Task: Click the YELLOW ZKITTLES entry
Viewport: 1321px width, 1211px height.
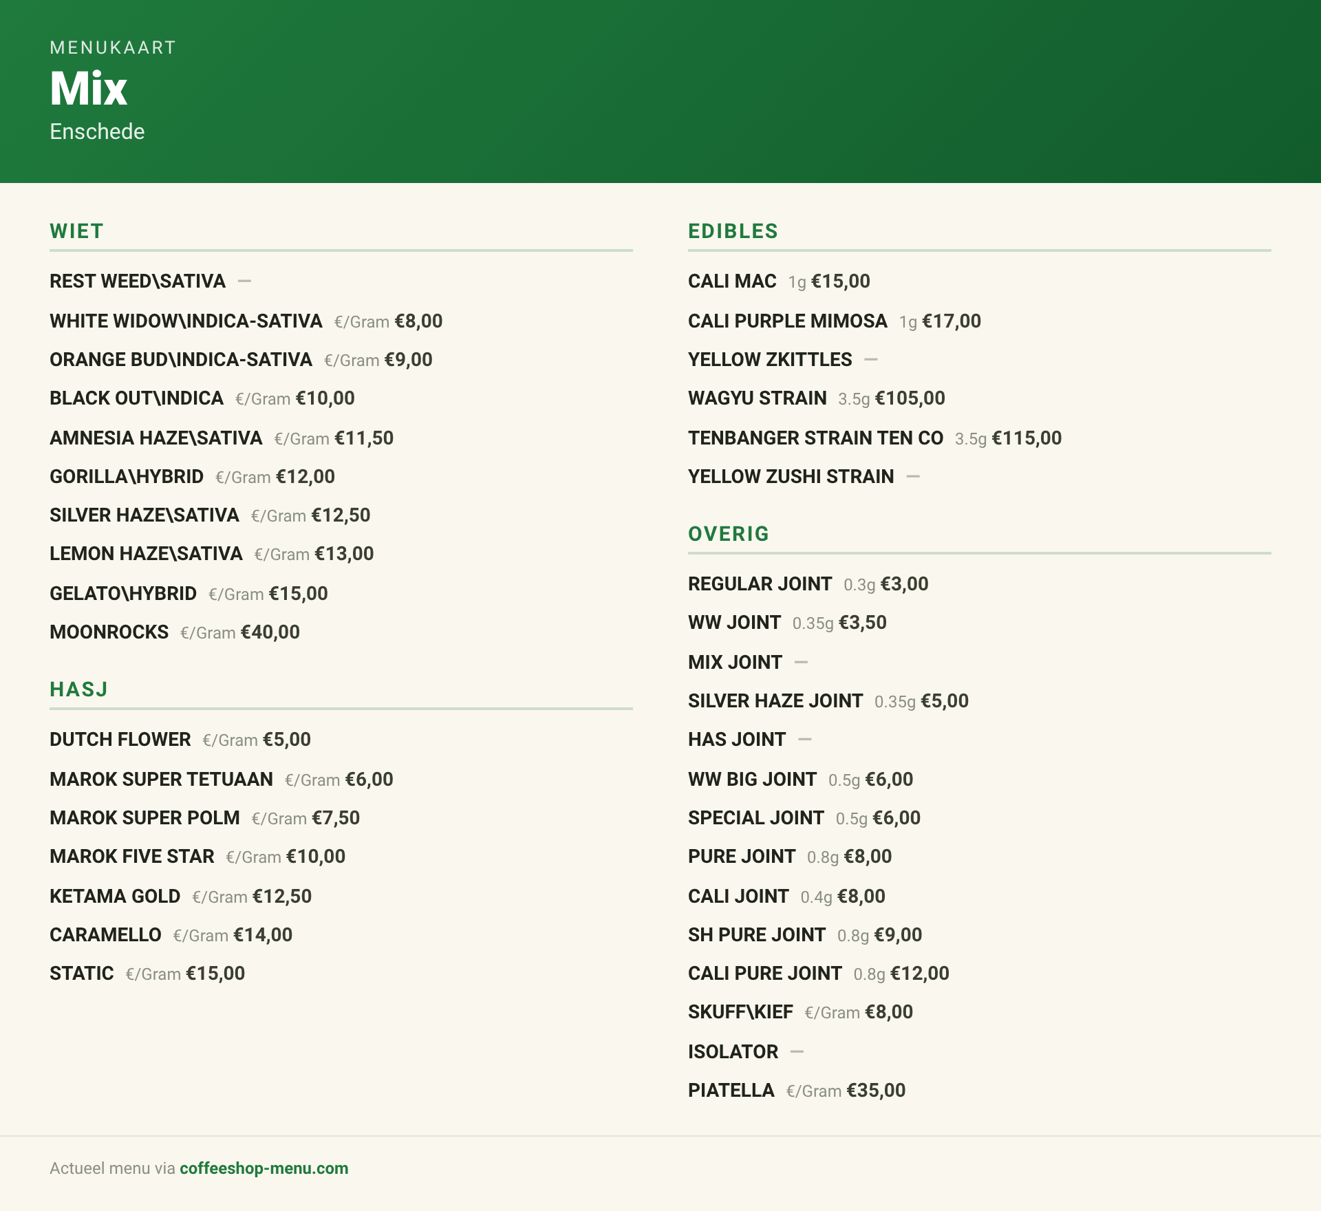Action: [x=770, y=360]
